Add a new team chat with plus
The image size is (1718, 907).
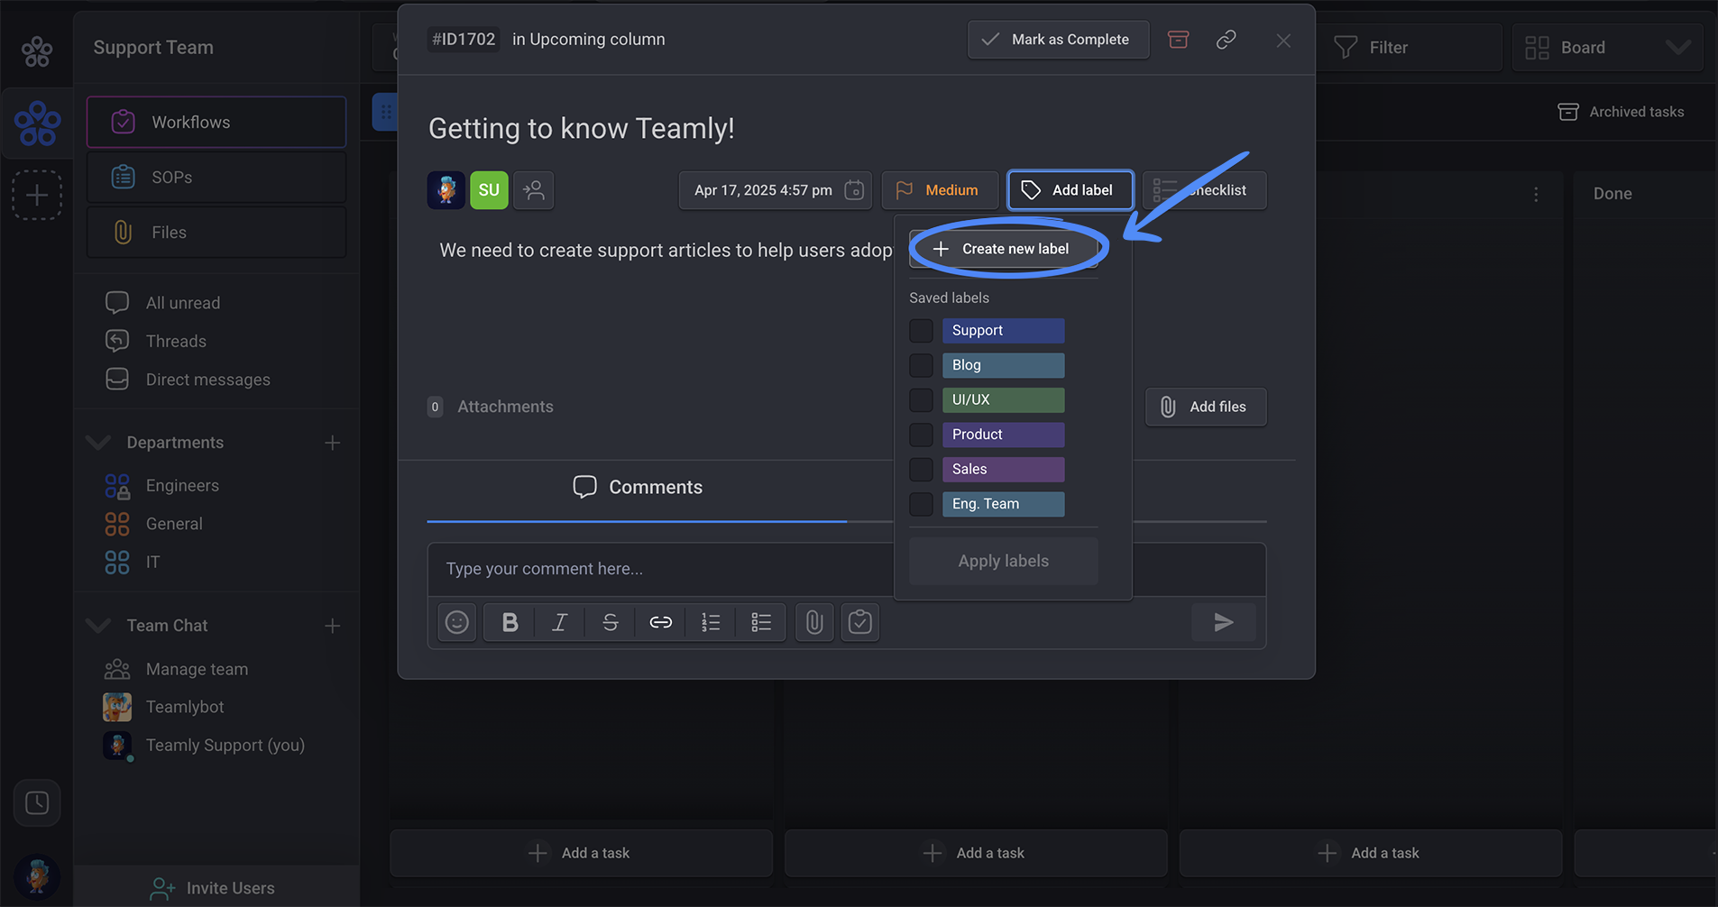coord(333,626)
